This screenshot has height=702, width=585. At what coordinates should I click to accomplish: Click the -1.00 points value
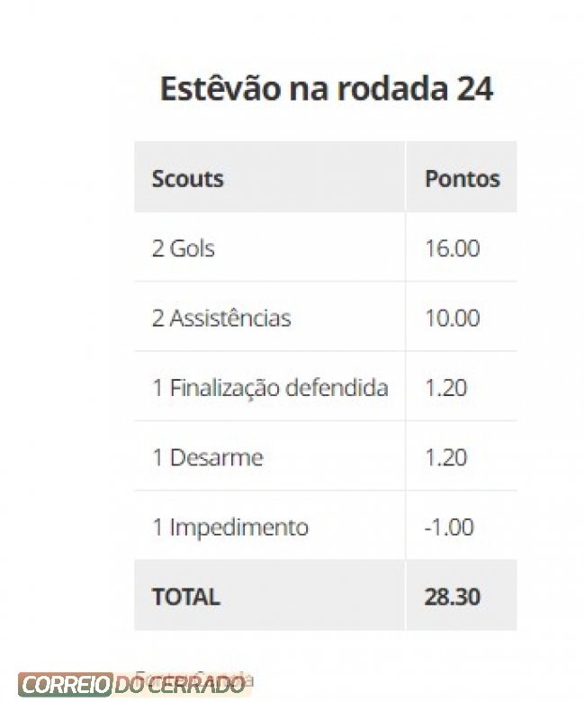(x=449, y=526)
